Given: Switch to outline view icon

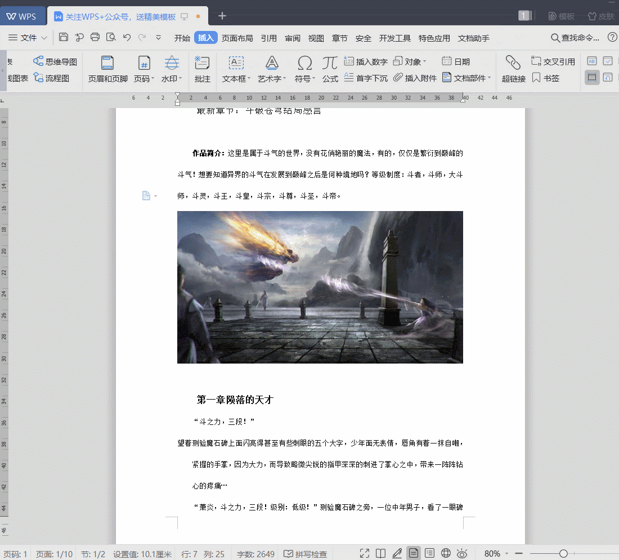Looking at the screenshot, I should click(x=429, y=554).
